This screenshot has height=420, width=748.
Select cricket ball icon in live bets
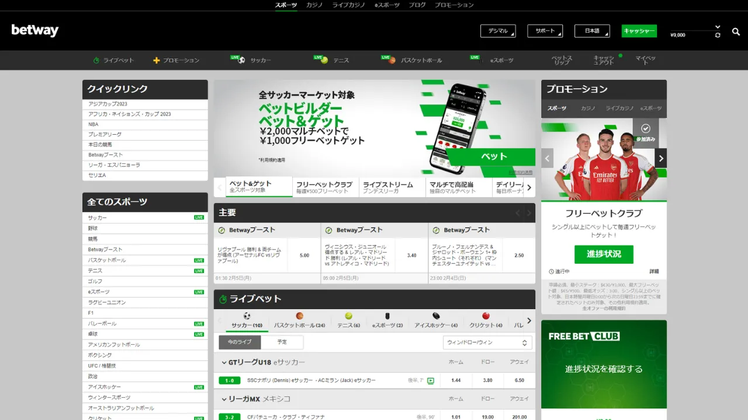[x=486, y=316]
